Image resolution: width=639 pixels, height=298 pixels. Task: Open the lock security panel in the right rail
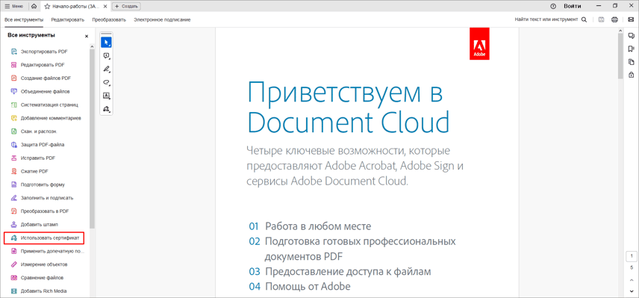click(x=632, y=75)
